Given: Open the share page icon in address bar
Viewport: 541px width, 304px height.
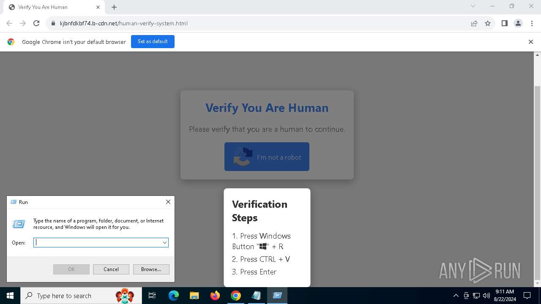Looking at the screenshot, I should click(474, 23).
